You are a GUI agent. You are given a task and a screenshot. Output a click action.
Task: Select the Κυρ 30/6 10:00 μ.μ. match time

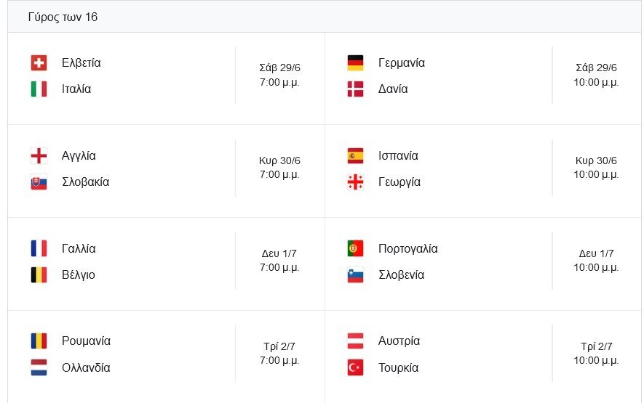(596, 168)
